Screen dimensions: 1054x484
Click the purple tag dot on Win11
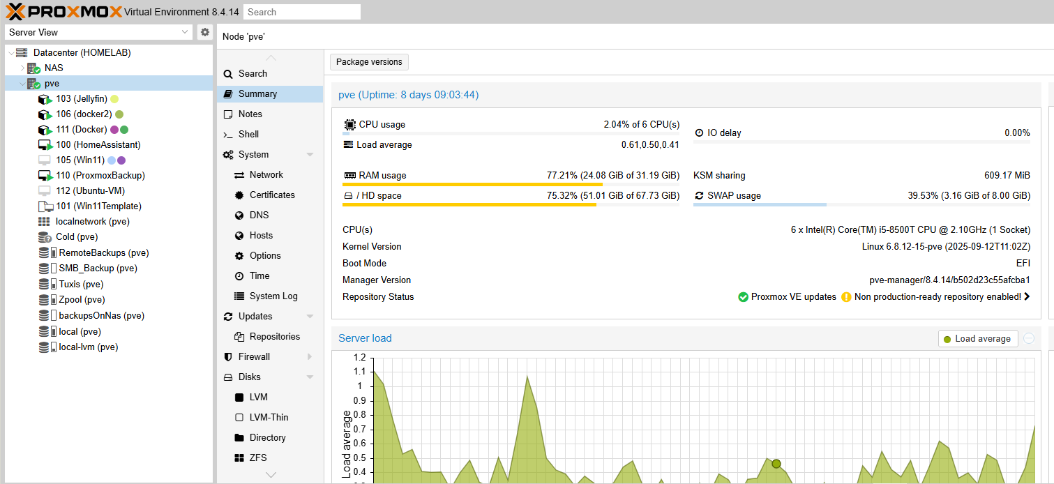[121, 160]
